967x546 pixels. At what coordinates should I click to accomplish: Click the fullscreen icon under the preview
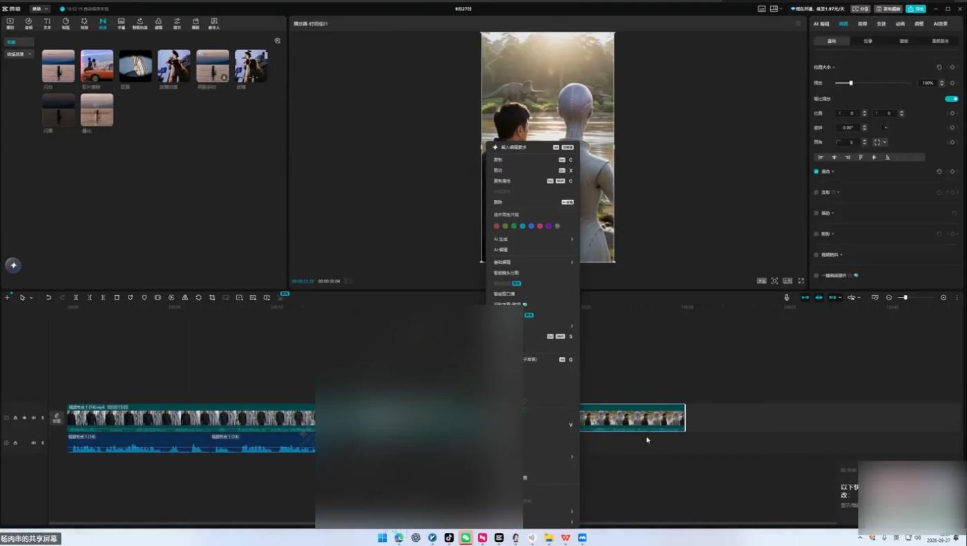click(x=801, y=281)
